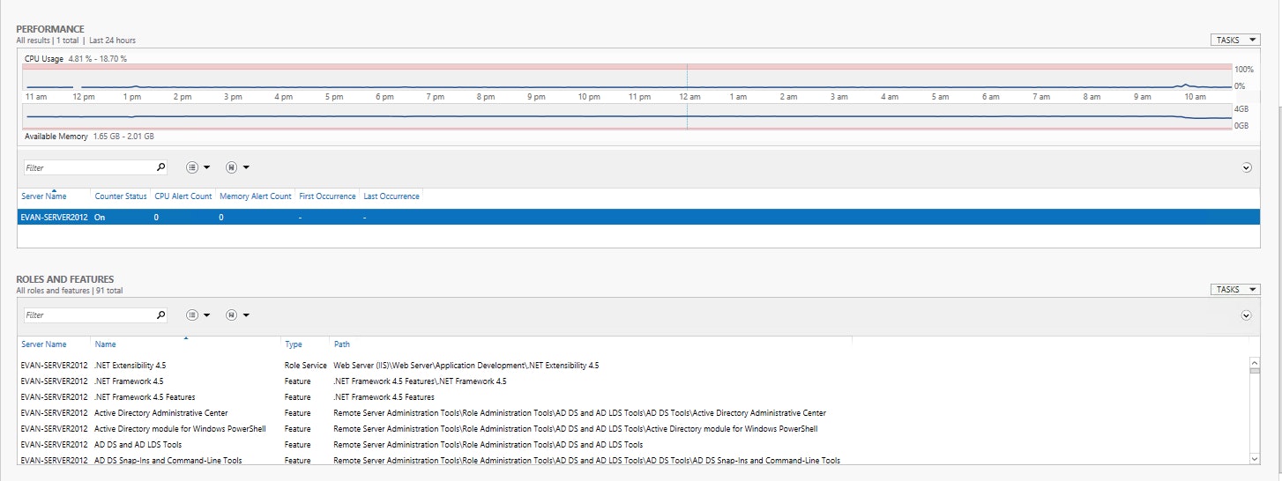Sort by CPU Alert Count column
Image resolution: width=1282 pixels, height=481 pixels.
(x=183, y=196)
